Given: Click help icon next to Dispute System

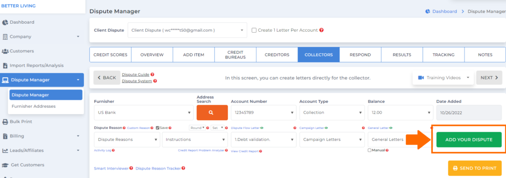Looking at the screenshot, I should [155, 81].
